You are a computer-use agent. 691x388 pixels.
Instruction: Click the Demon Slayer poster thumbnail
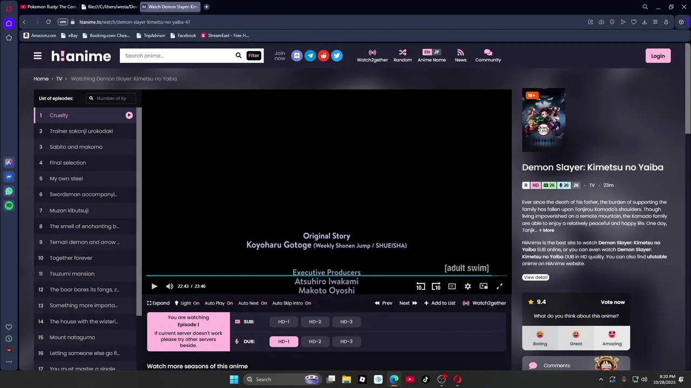(x=544, y=120)
